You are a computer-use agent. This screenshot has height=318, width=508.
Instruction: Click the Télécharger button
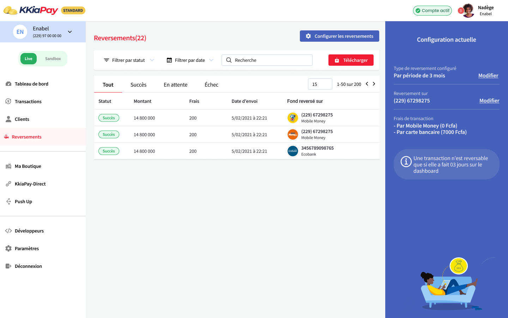pyautogui.click(x=351, y=60)
